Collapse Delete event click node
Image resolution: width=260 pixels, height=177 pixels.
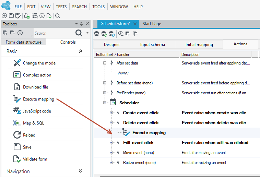coord(111,122)
